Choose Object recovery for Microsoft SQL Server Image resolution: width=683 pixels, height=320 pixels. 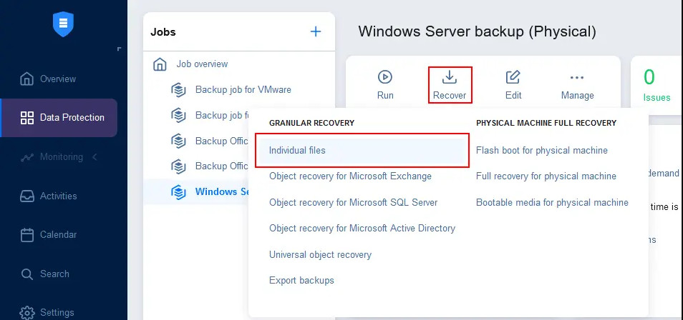pyautogui.click(x=353, y=202)
